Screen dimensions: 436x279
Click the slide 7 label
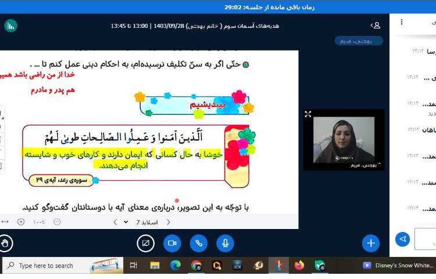click(147, 222)
